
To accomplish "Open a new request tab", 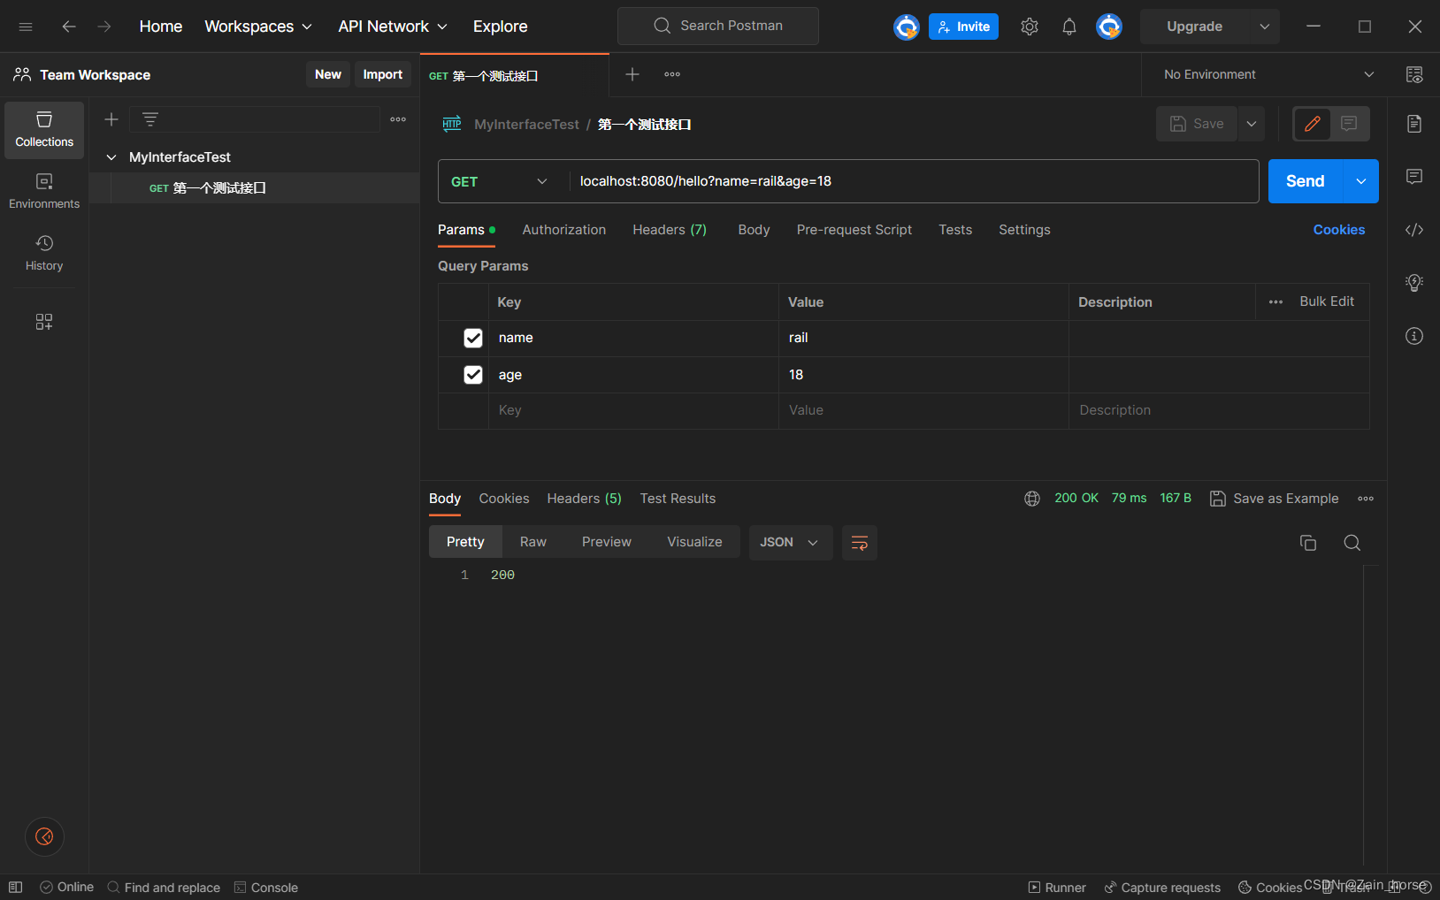I will point(632,74).
